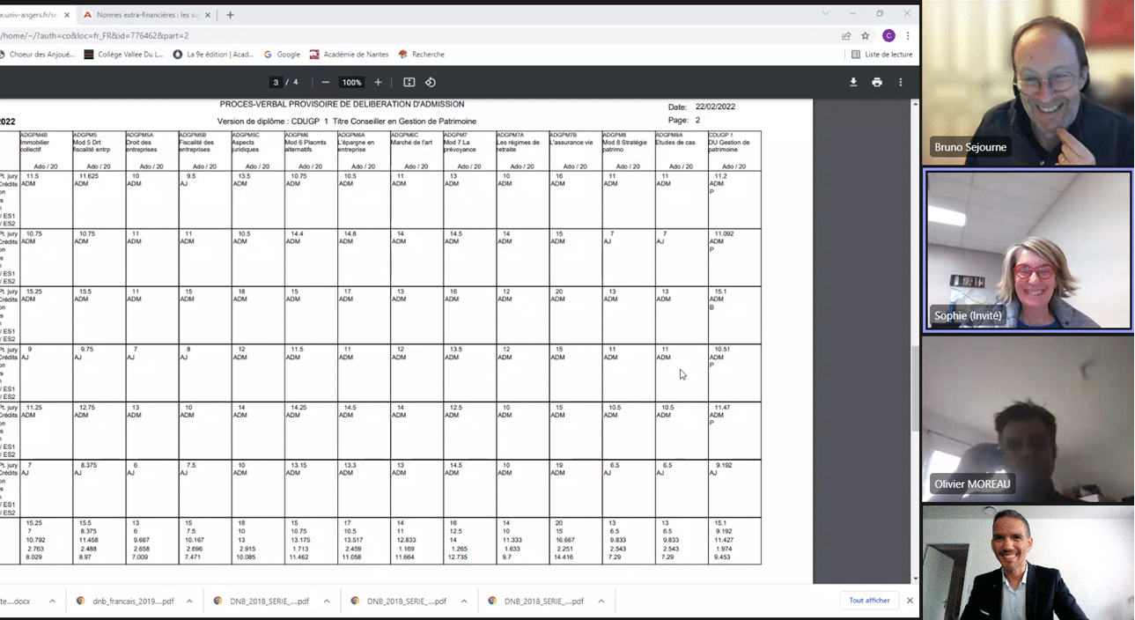Click the 10.51 grade cell
This screenshot has width=1135, height=620.
tap(722, 350)
